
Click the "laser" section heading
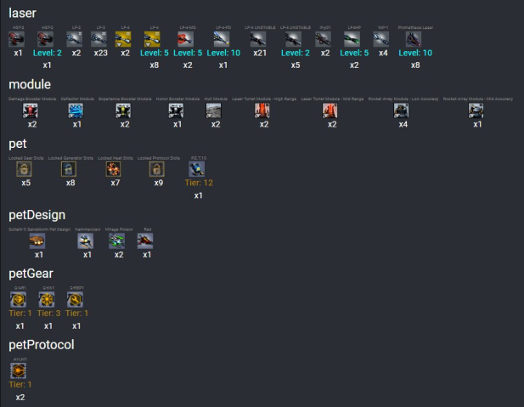click(22, 13)
